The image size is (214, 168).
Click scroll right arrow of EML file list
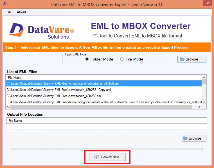click(199, 107)
